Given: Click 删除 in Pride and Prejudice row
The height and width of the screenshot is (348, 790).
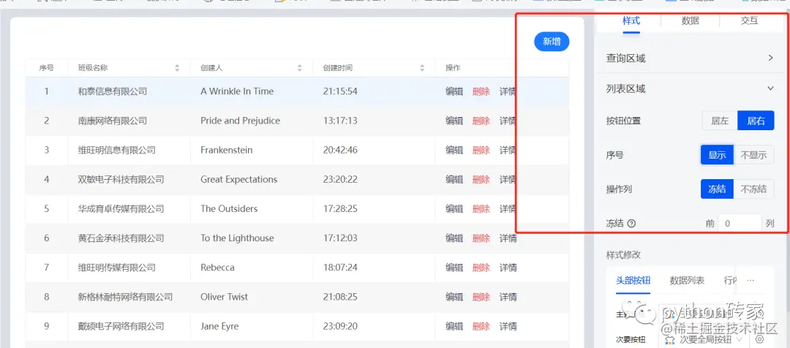Looking at the screenshot, I should pos(481,121).
